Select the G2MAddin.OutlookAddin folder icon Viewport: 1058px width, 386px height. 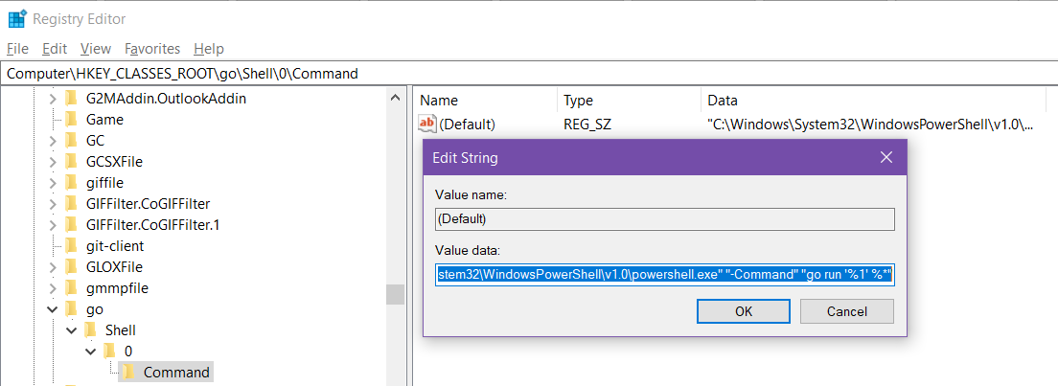[x=72, y=99]
